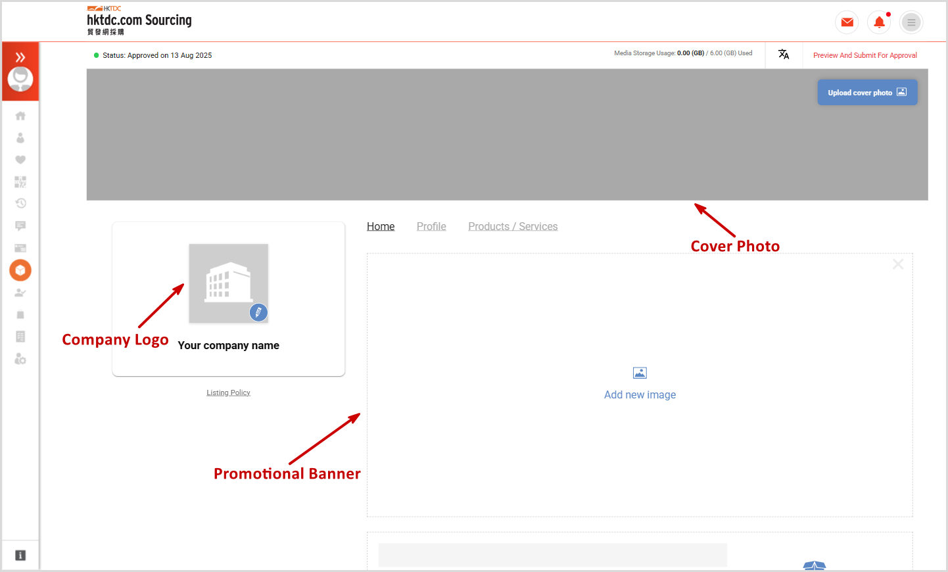
Task: Click Preview And Submit For Approval
Action: click(865, 55)
